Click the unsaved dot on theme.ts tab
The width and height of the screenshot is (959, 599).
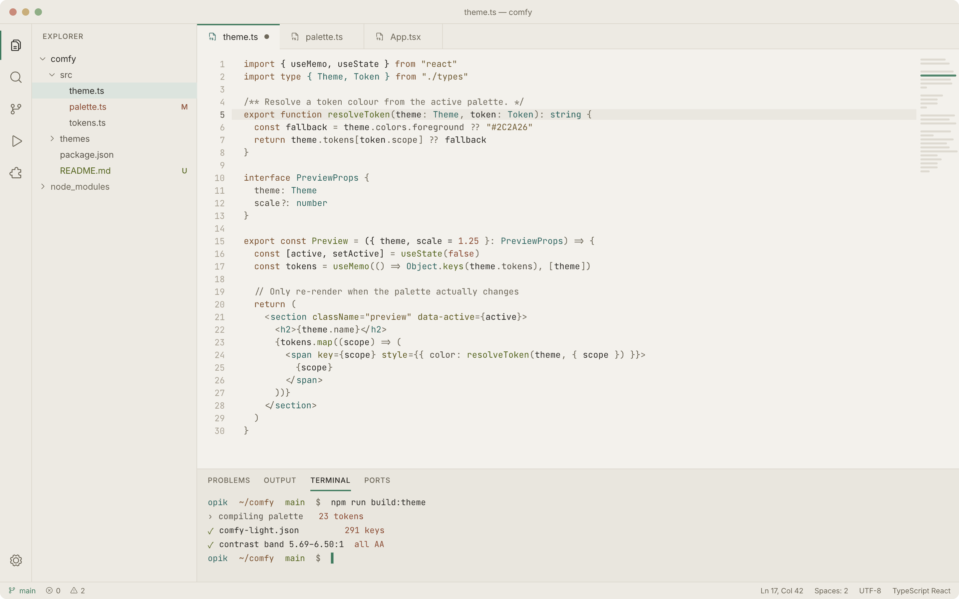[x=267, y=37]
